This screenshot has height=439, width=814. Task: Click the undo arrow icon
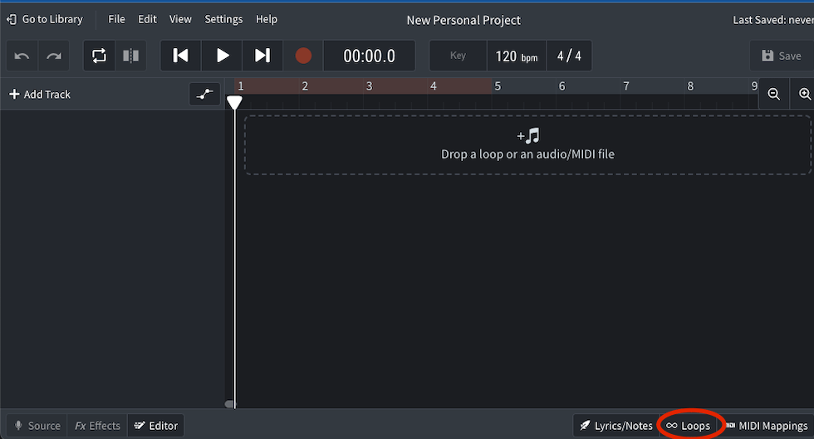coord(22,56)
